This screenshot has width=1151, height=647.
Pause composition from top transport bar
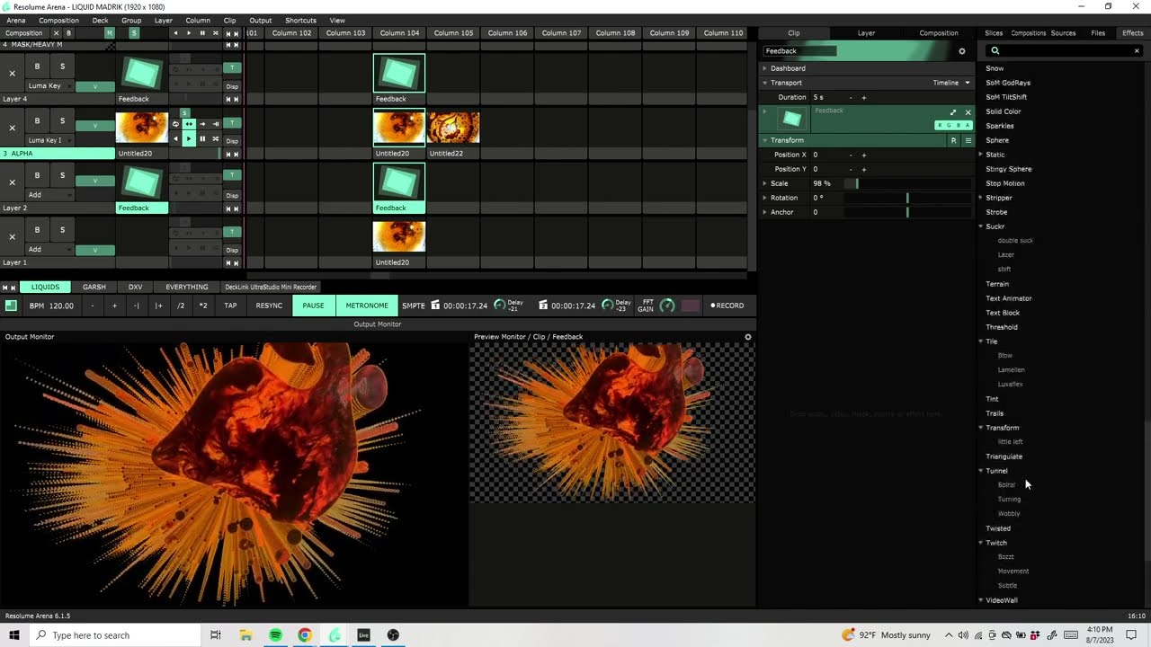202,33
